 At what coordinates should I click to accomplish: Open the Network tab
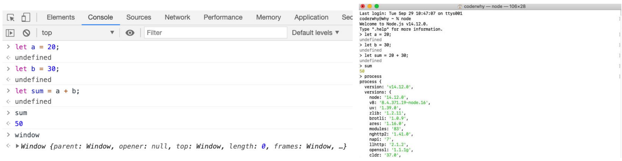[x=177, y=17]
